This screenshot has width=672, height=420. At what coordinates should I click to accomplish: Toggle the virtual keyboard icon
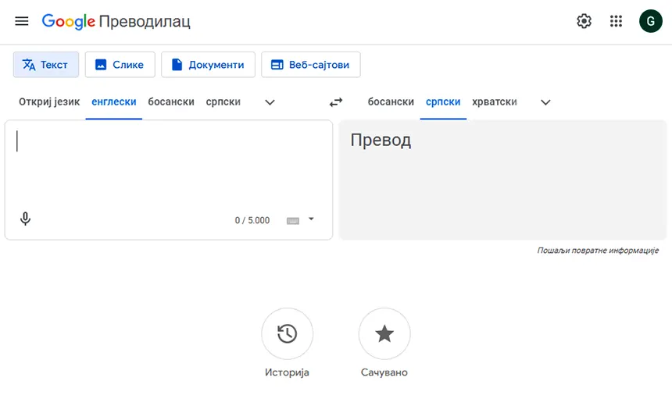(x=293, y=221)
